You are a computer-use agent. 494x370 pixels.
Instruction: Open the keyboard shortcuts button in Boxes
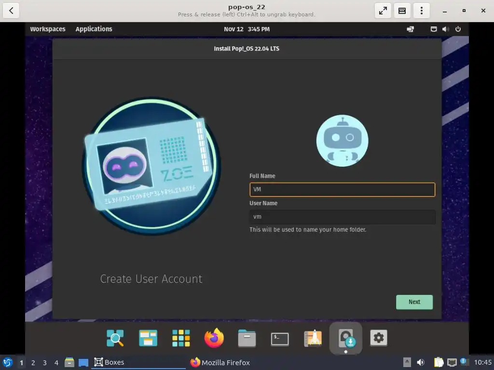(x=402, y=11)
